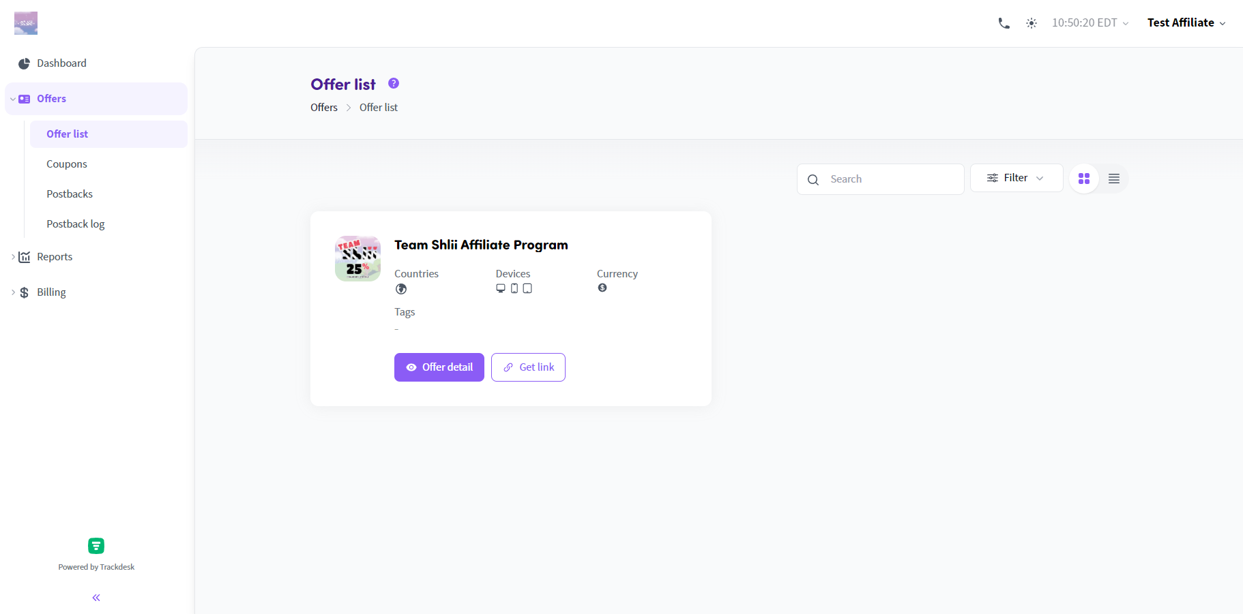1243x614 pixels.
Task: Open the time zone dropdown showing EDT
Action: 1090,22
